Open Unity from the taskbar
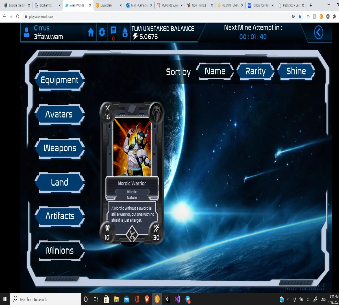339x305 pixels. [167, 299]
